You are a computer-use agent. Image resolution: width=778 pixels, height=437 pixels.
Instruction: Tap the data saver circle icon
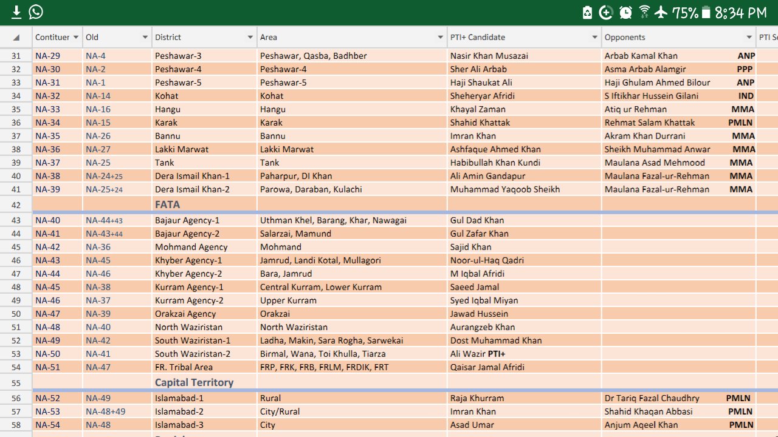tap(606, 12)
